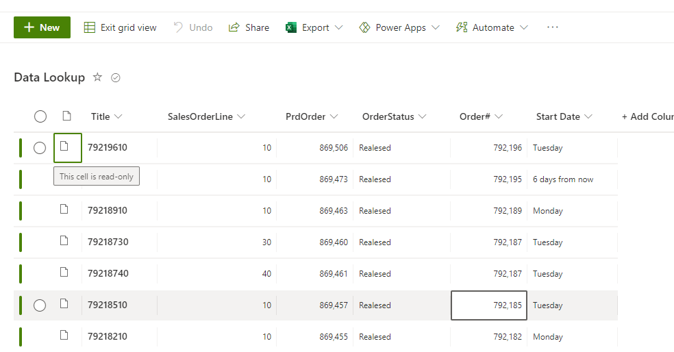Toggle the select all rows circle
This screenshot has height=352, width=674.
[40, 116]
